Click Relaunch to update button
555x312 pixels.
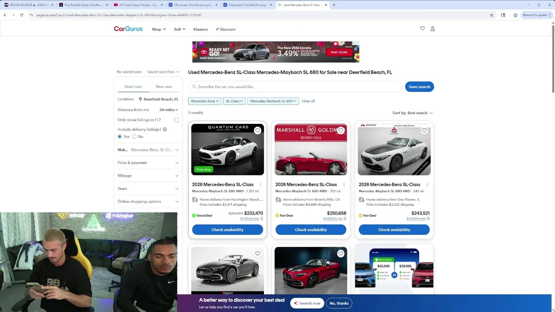tap(536, 15)
